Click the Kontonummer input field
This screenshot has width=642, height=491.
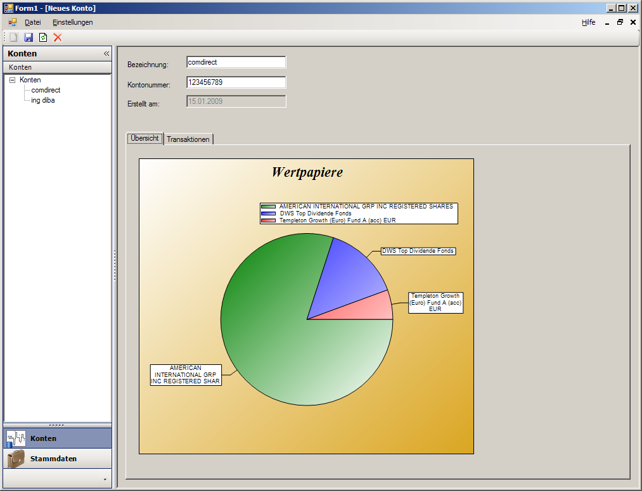pos(236,82)
